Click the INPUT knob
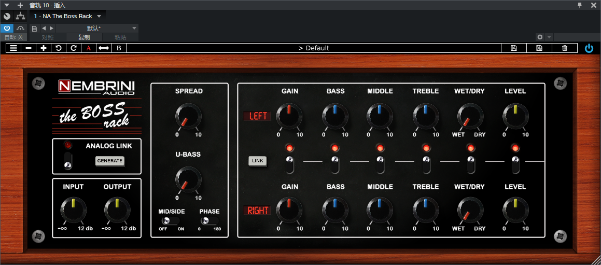601x265 pixels. [x=73, y=210]
